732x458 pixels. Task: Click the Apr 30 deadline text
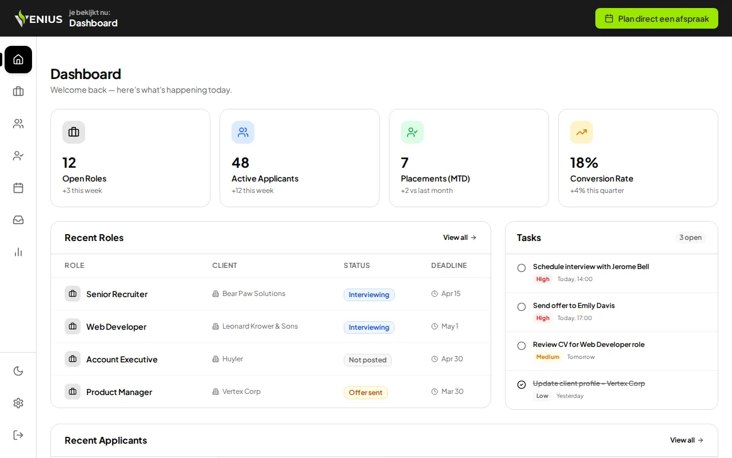[452, 359]
